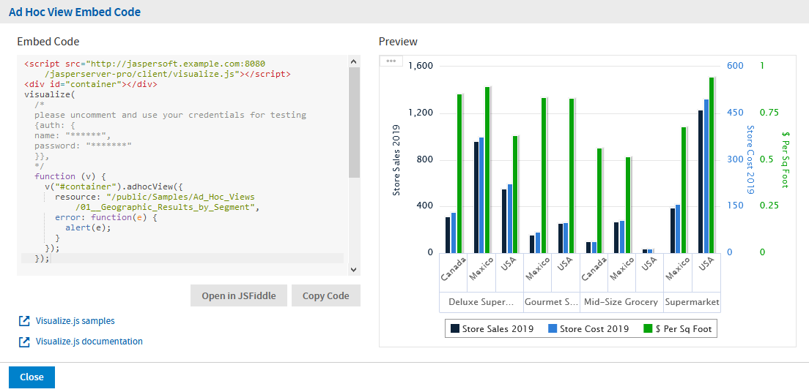Click the Supermarket category label
The image size is (809, 392).
tap(692, 302)
